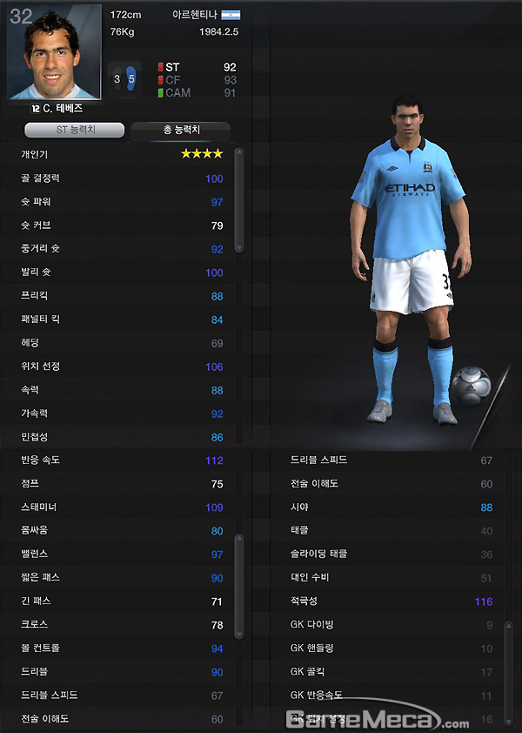Screen dimensions: 522x733
Task: Click the Argentina flag icon
Action: click(231, 15)
